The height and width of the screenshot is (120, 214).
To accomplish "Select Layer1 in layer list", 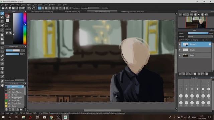I will click(x=196, y=55).
